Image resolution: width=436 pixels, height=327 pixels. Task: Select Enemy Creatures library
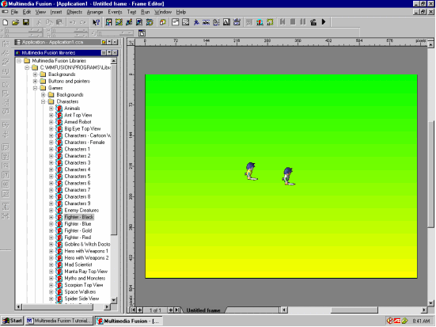tap(82, 211)
